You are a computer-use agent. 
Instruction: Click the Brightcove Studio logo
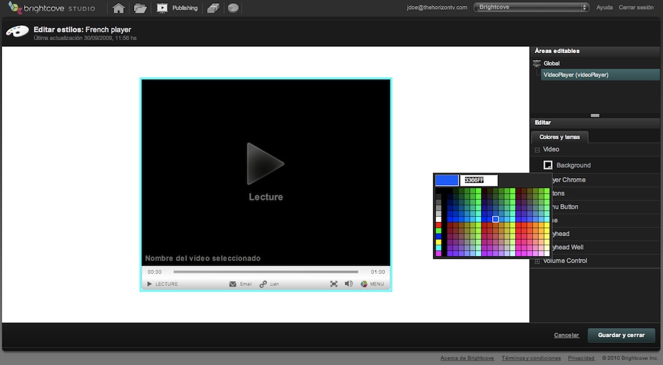click(x=52, y=8)
